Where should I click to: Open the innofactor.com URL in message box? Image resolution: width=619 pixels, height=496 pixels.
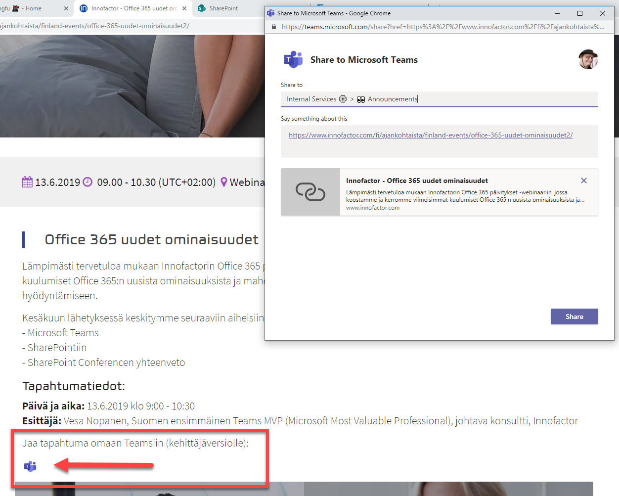(430, 135)
